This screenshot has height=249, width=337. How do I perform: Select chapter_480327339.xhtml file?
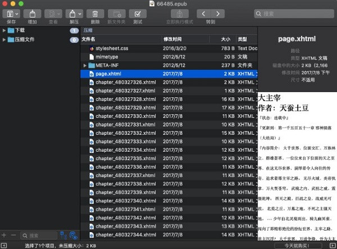click(169, 192)
